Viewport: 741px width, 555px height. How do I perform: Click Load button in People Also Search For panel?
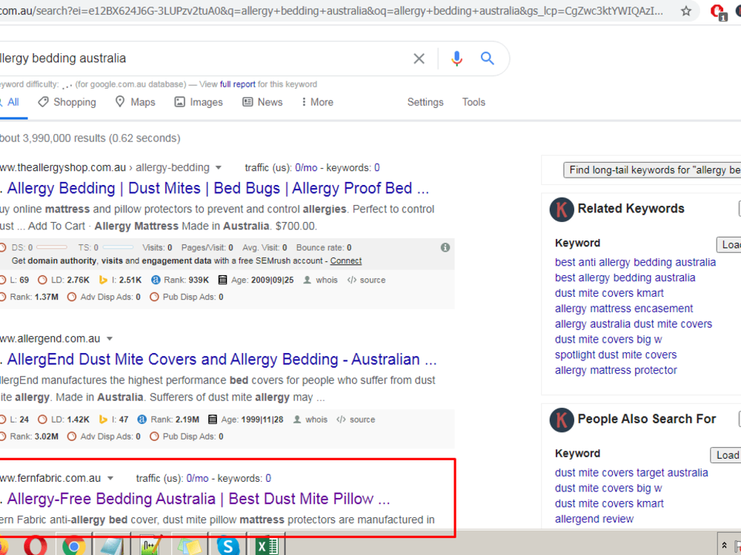726,455
